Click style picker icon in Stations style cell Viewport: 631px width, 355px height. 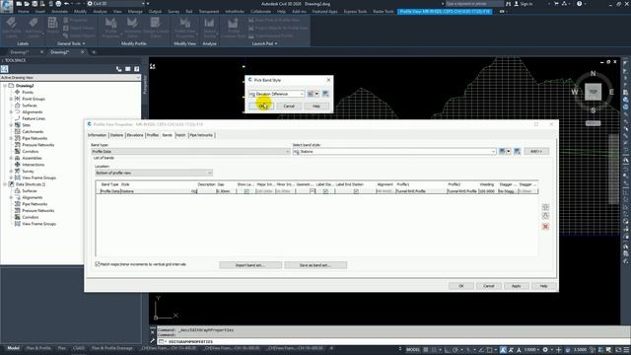[194, 191]
